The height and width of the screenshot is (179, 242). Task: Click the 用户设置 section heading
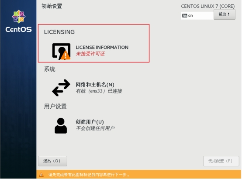click(55, 107)
